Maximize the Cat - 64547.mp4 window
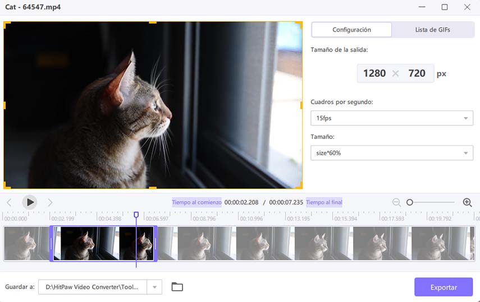 (x=445, y=7)
